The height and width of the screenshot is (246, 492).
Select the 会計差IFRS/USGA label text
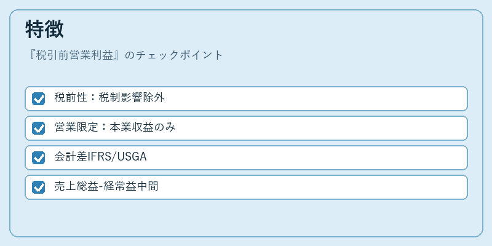[x=100, y=157]
